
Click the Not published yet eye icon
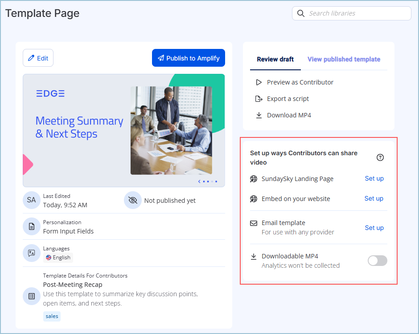click(x=132, y=201)
